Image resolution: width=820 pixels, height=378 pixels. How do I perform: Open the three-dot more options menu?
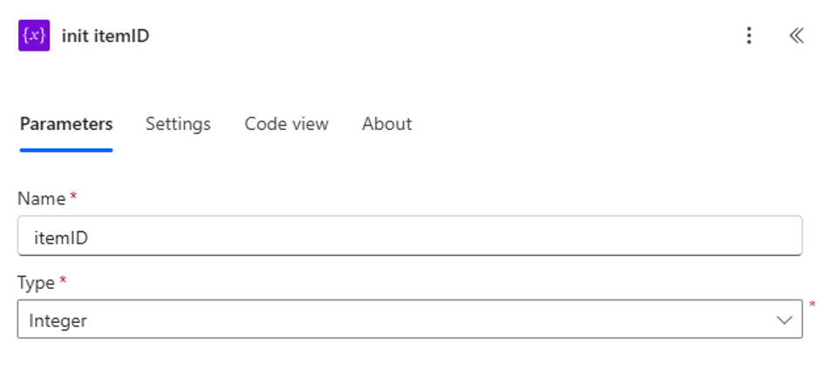coord(748,36)
